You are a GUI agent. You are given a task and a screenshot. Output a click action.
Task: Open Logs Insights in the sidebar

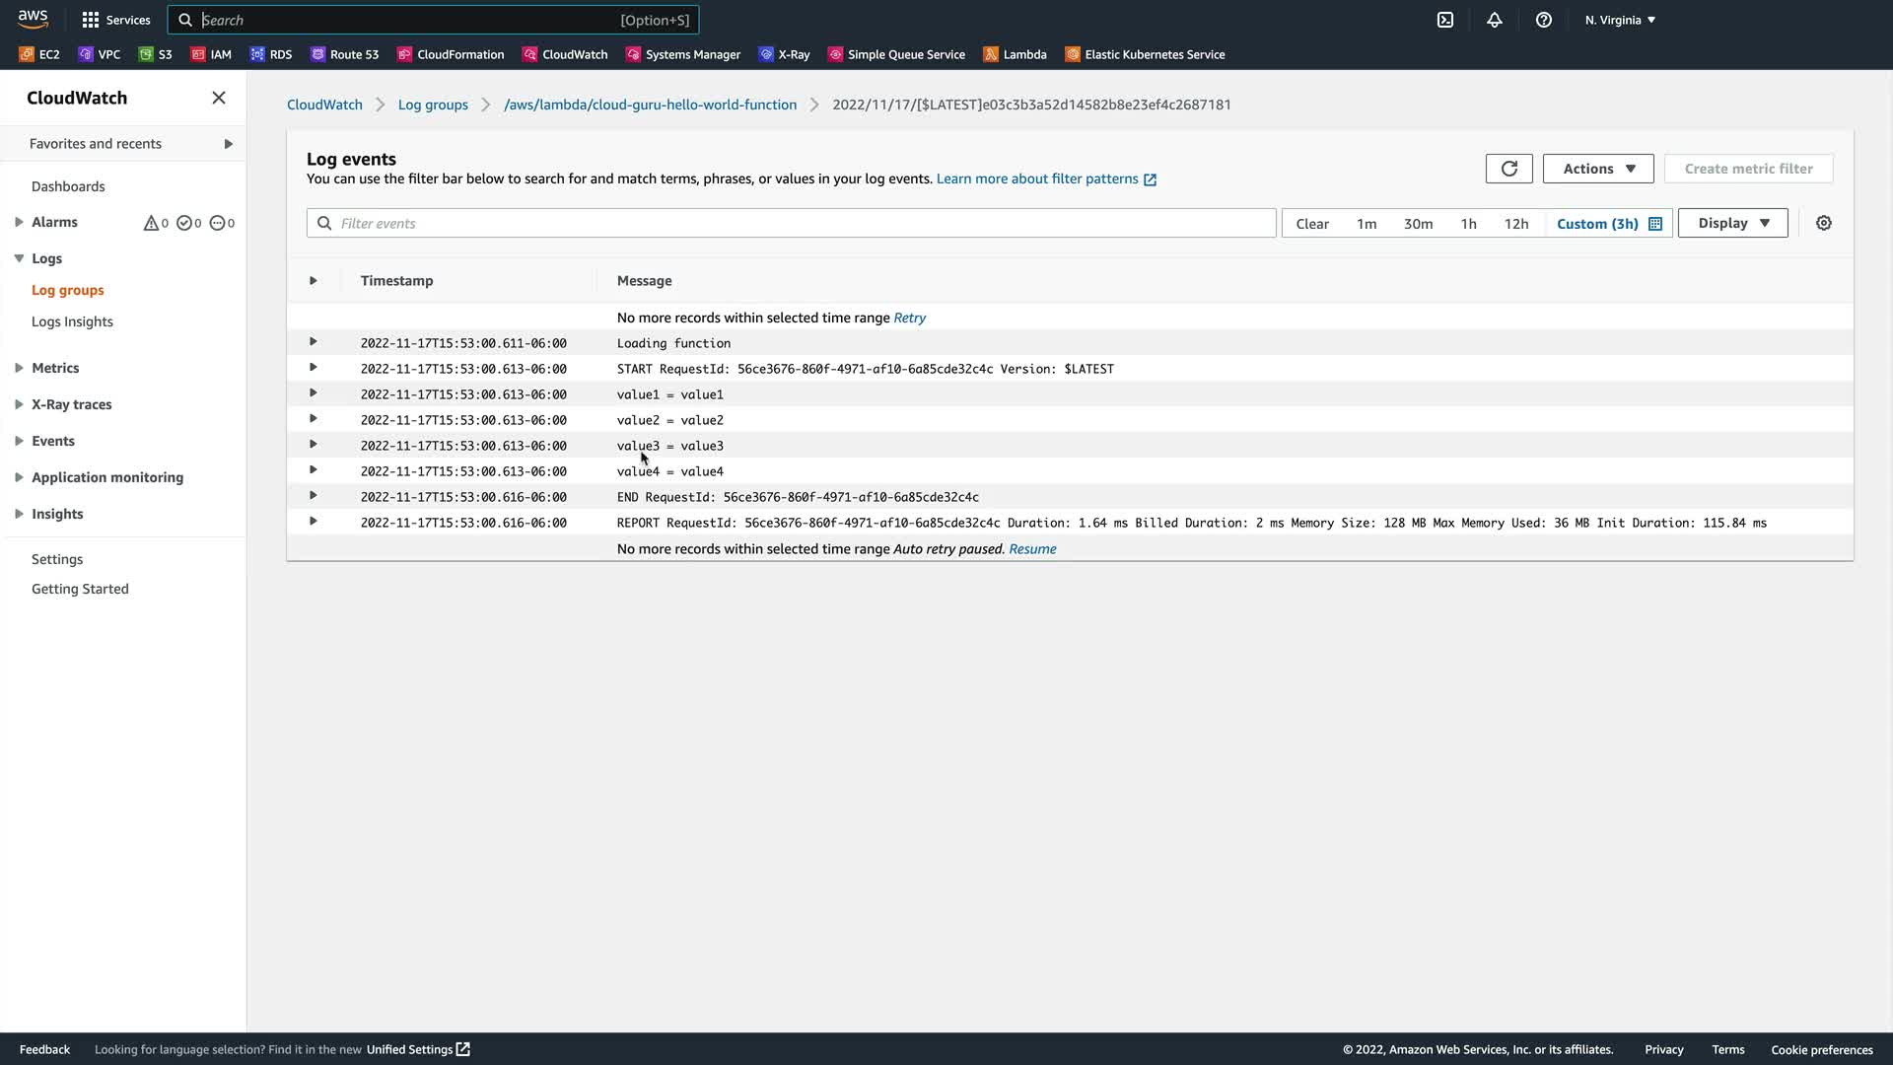(x=72, y=321)
